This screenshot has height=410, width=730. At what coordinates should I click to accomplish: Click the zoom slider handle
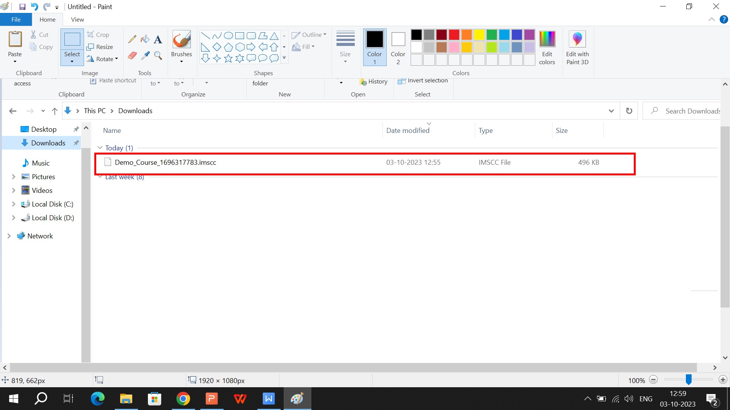[689, 380]
